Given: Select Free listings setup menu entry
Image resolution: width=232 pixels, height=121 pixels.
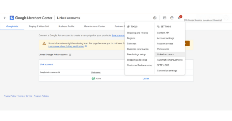Looking at the screenshot, I should pyautogui.click(x=136, y=54).
